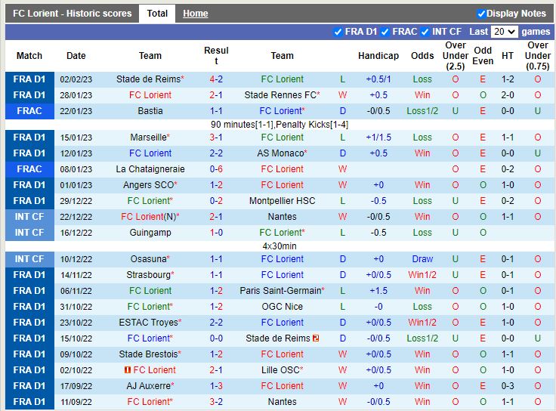Screen dimensions: 556x411
Task: Disable the INT CF filter checkbox
Action: click(425, 32)
